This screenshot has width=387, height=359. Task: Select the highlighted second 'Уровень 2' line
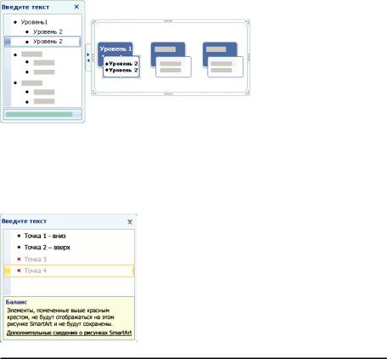point(42,42)
